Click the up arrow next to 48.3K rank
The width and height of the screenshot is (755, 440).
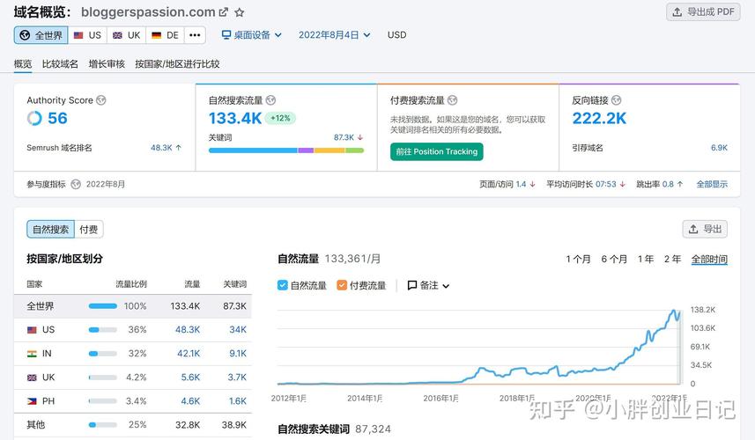click(179, 148)
